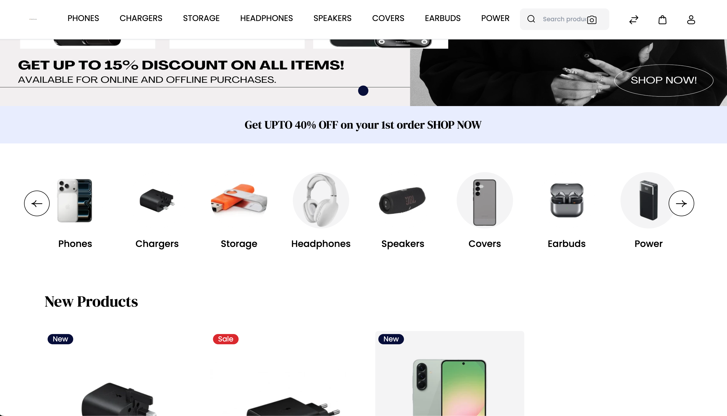The height and width of the screenshot is (416, 727).
Task: Select the Headphones category image
Action: coord(321,200)
